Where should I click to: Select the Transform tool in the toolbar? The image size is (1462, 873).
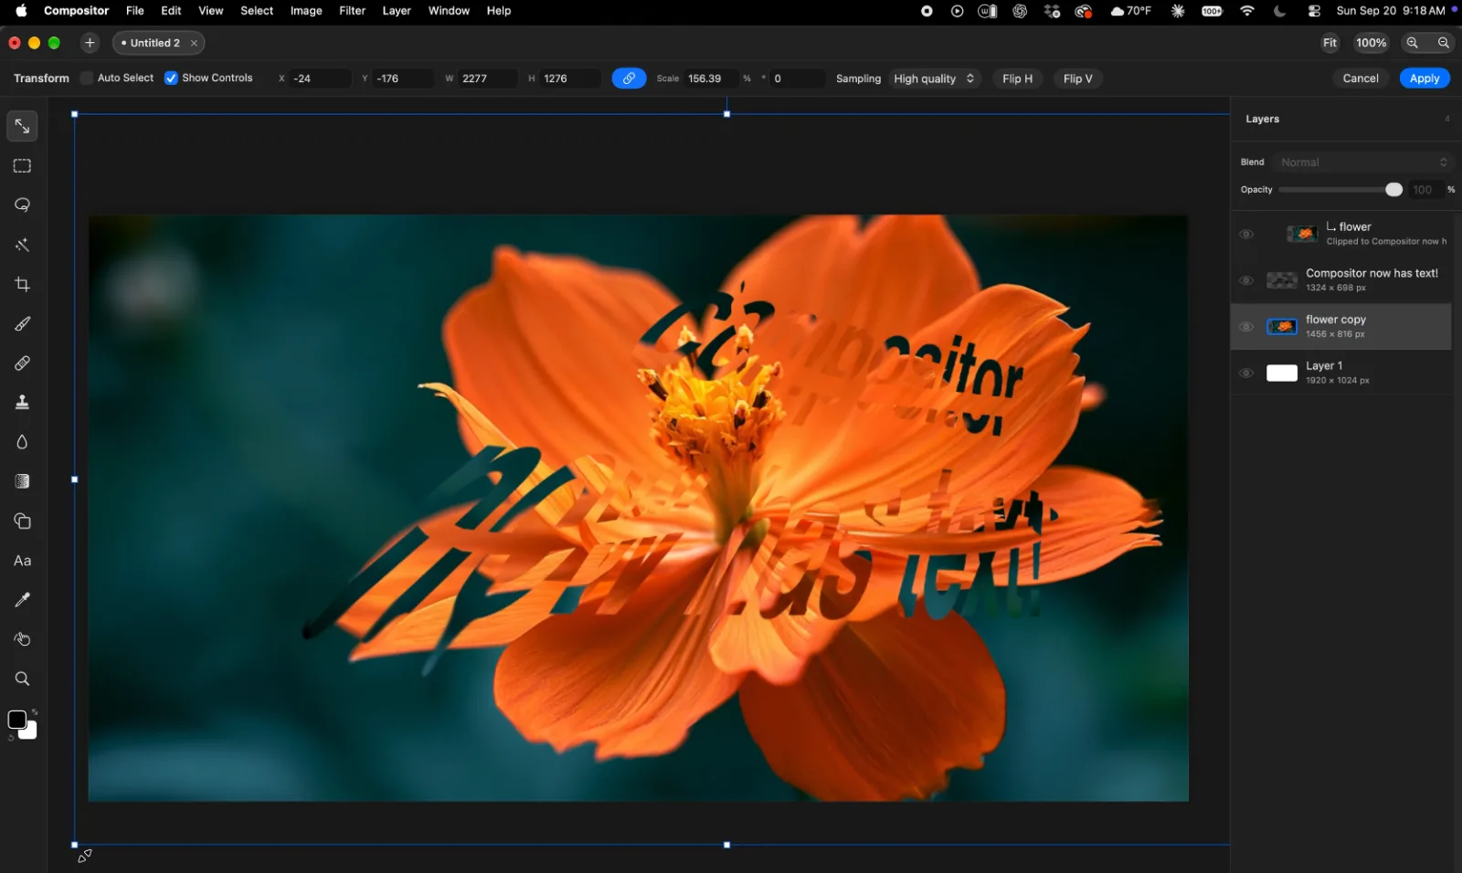point(22,126)
